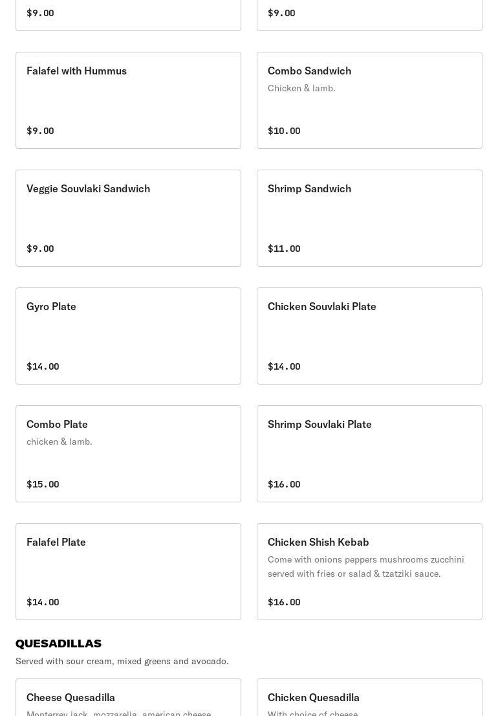
Task: Click the $14.00 Falafel Plate price
Action: (x=43, y=602)
